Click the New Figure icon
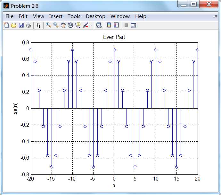 tap(6, 25)
